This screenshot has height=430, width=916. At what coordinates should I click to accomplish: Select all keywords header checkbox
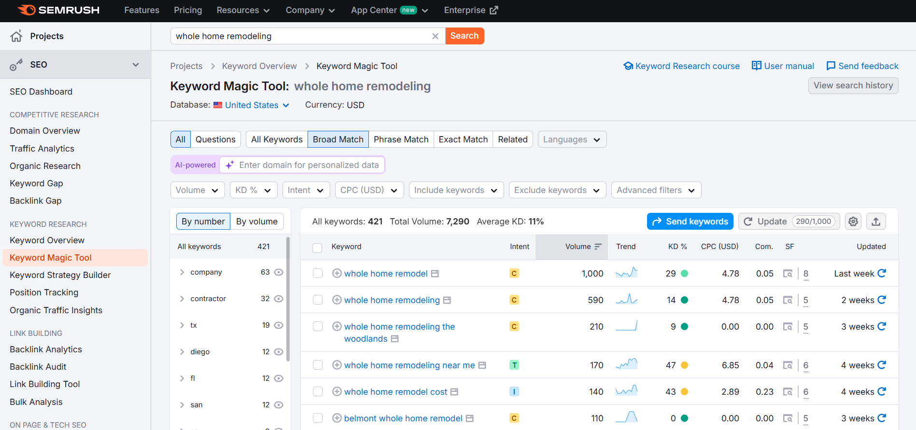(x=317, y=248)
